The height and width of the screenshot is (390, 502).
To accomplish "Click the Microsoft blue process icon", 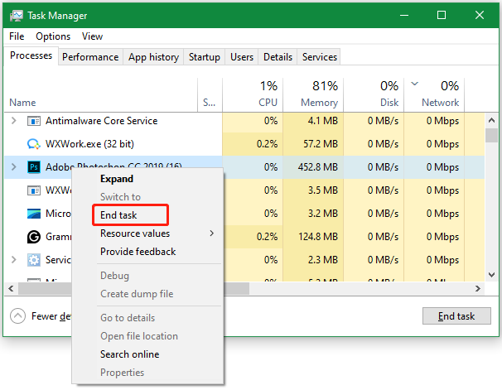I will click(x=34, y=214).
